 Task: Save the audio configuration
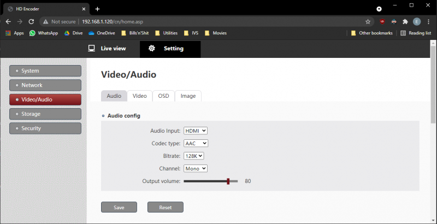[x=119, y=207]
